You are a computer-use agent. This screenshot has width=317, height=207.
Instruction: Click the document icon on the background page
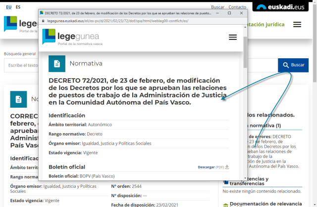point(18,99)
